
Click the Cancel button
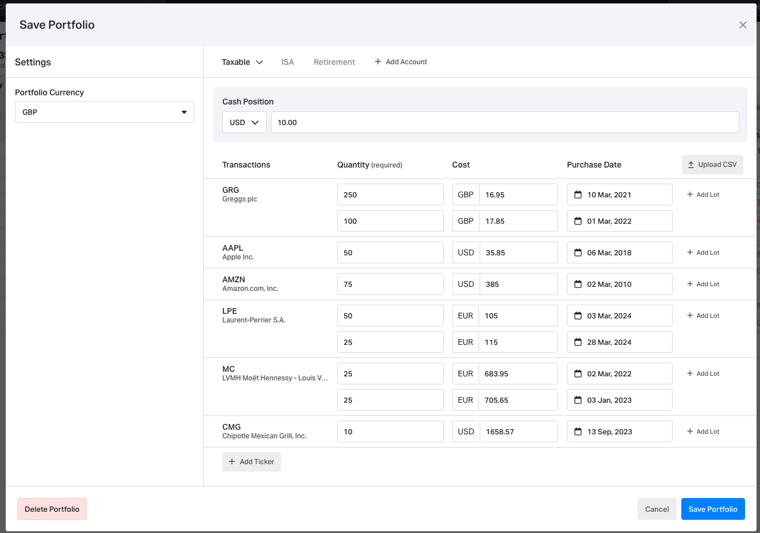pos(657,509)
